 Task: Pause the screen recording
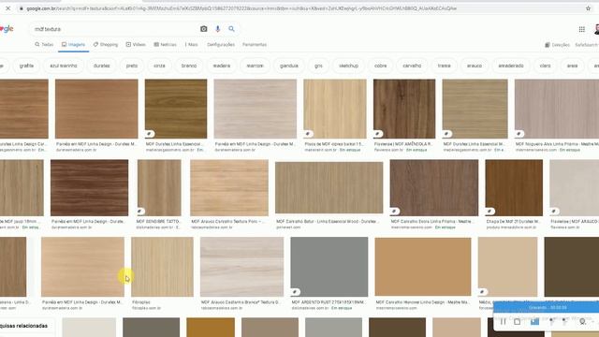[x=504, y=322]
